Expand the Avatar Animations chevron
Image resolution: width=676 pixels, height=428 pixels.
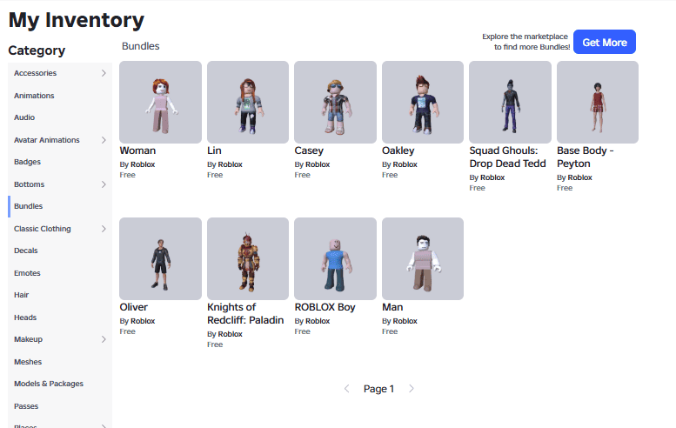(x=104, y=140)
